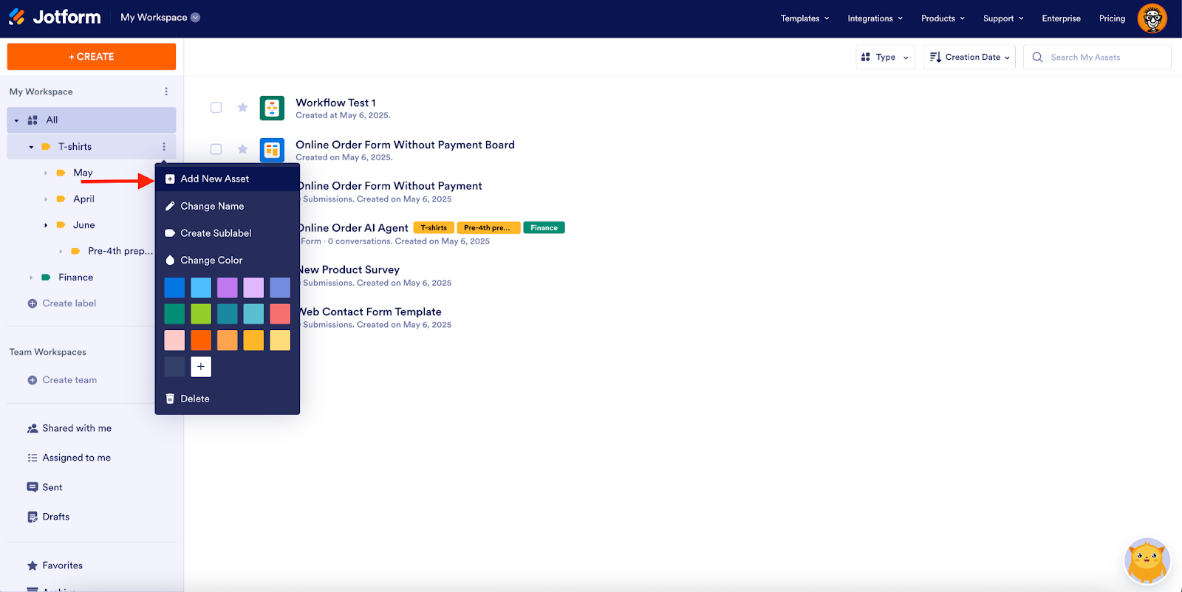Viewport: 1182px width, 592px height.
Task: Choose Create Sublabel from the menu
Action: [228, 233]
